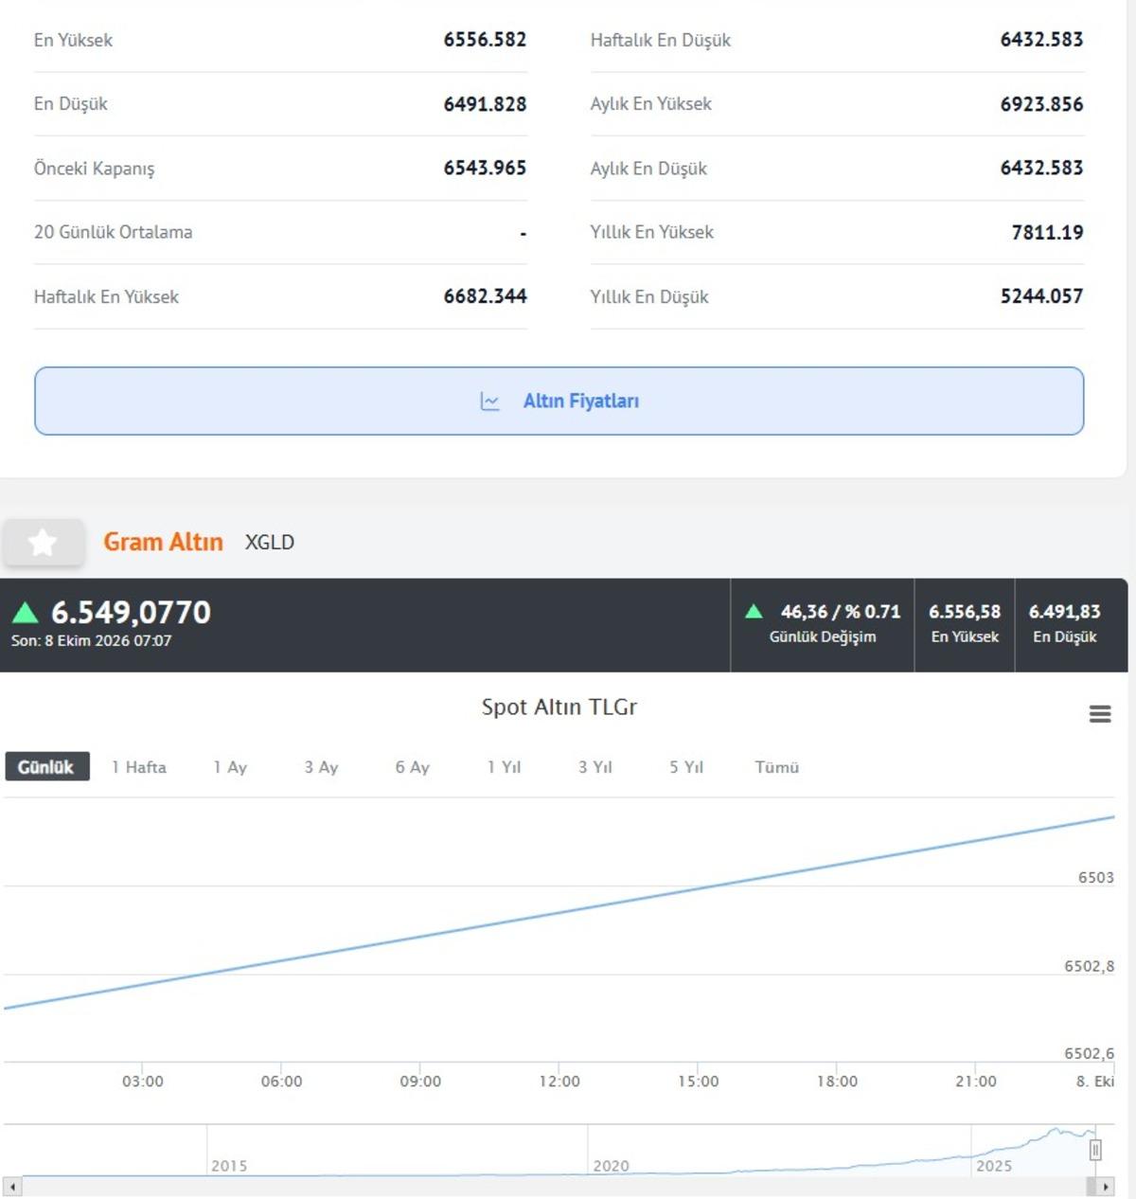1136x1199 pixels.
Task: Switch chart to 1 Hafta range
Action: pyautogui.click(x=139, y=767)
